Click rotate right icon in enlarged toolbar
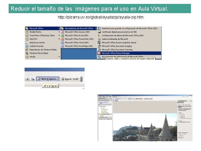Viewport: 201px width, 151px height. [x=33, y=79]
